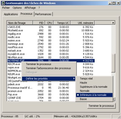Select the msdtc.exe process row

click(x=51, y=37)
